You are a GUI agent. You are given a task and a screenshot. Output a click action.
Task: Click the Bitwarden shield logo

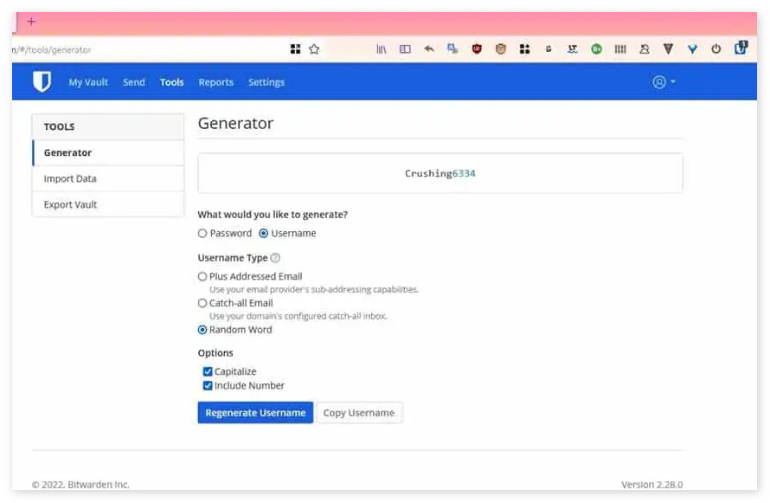[x=42, y=82]
